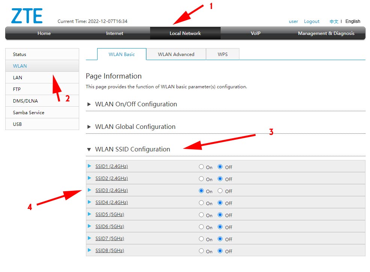
Task: Switch to WLAN Advanced tab
Action: click(176, 54)
